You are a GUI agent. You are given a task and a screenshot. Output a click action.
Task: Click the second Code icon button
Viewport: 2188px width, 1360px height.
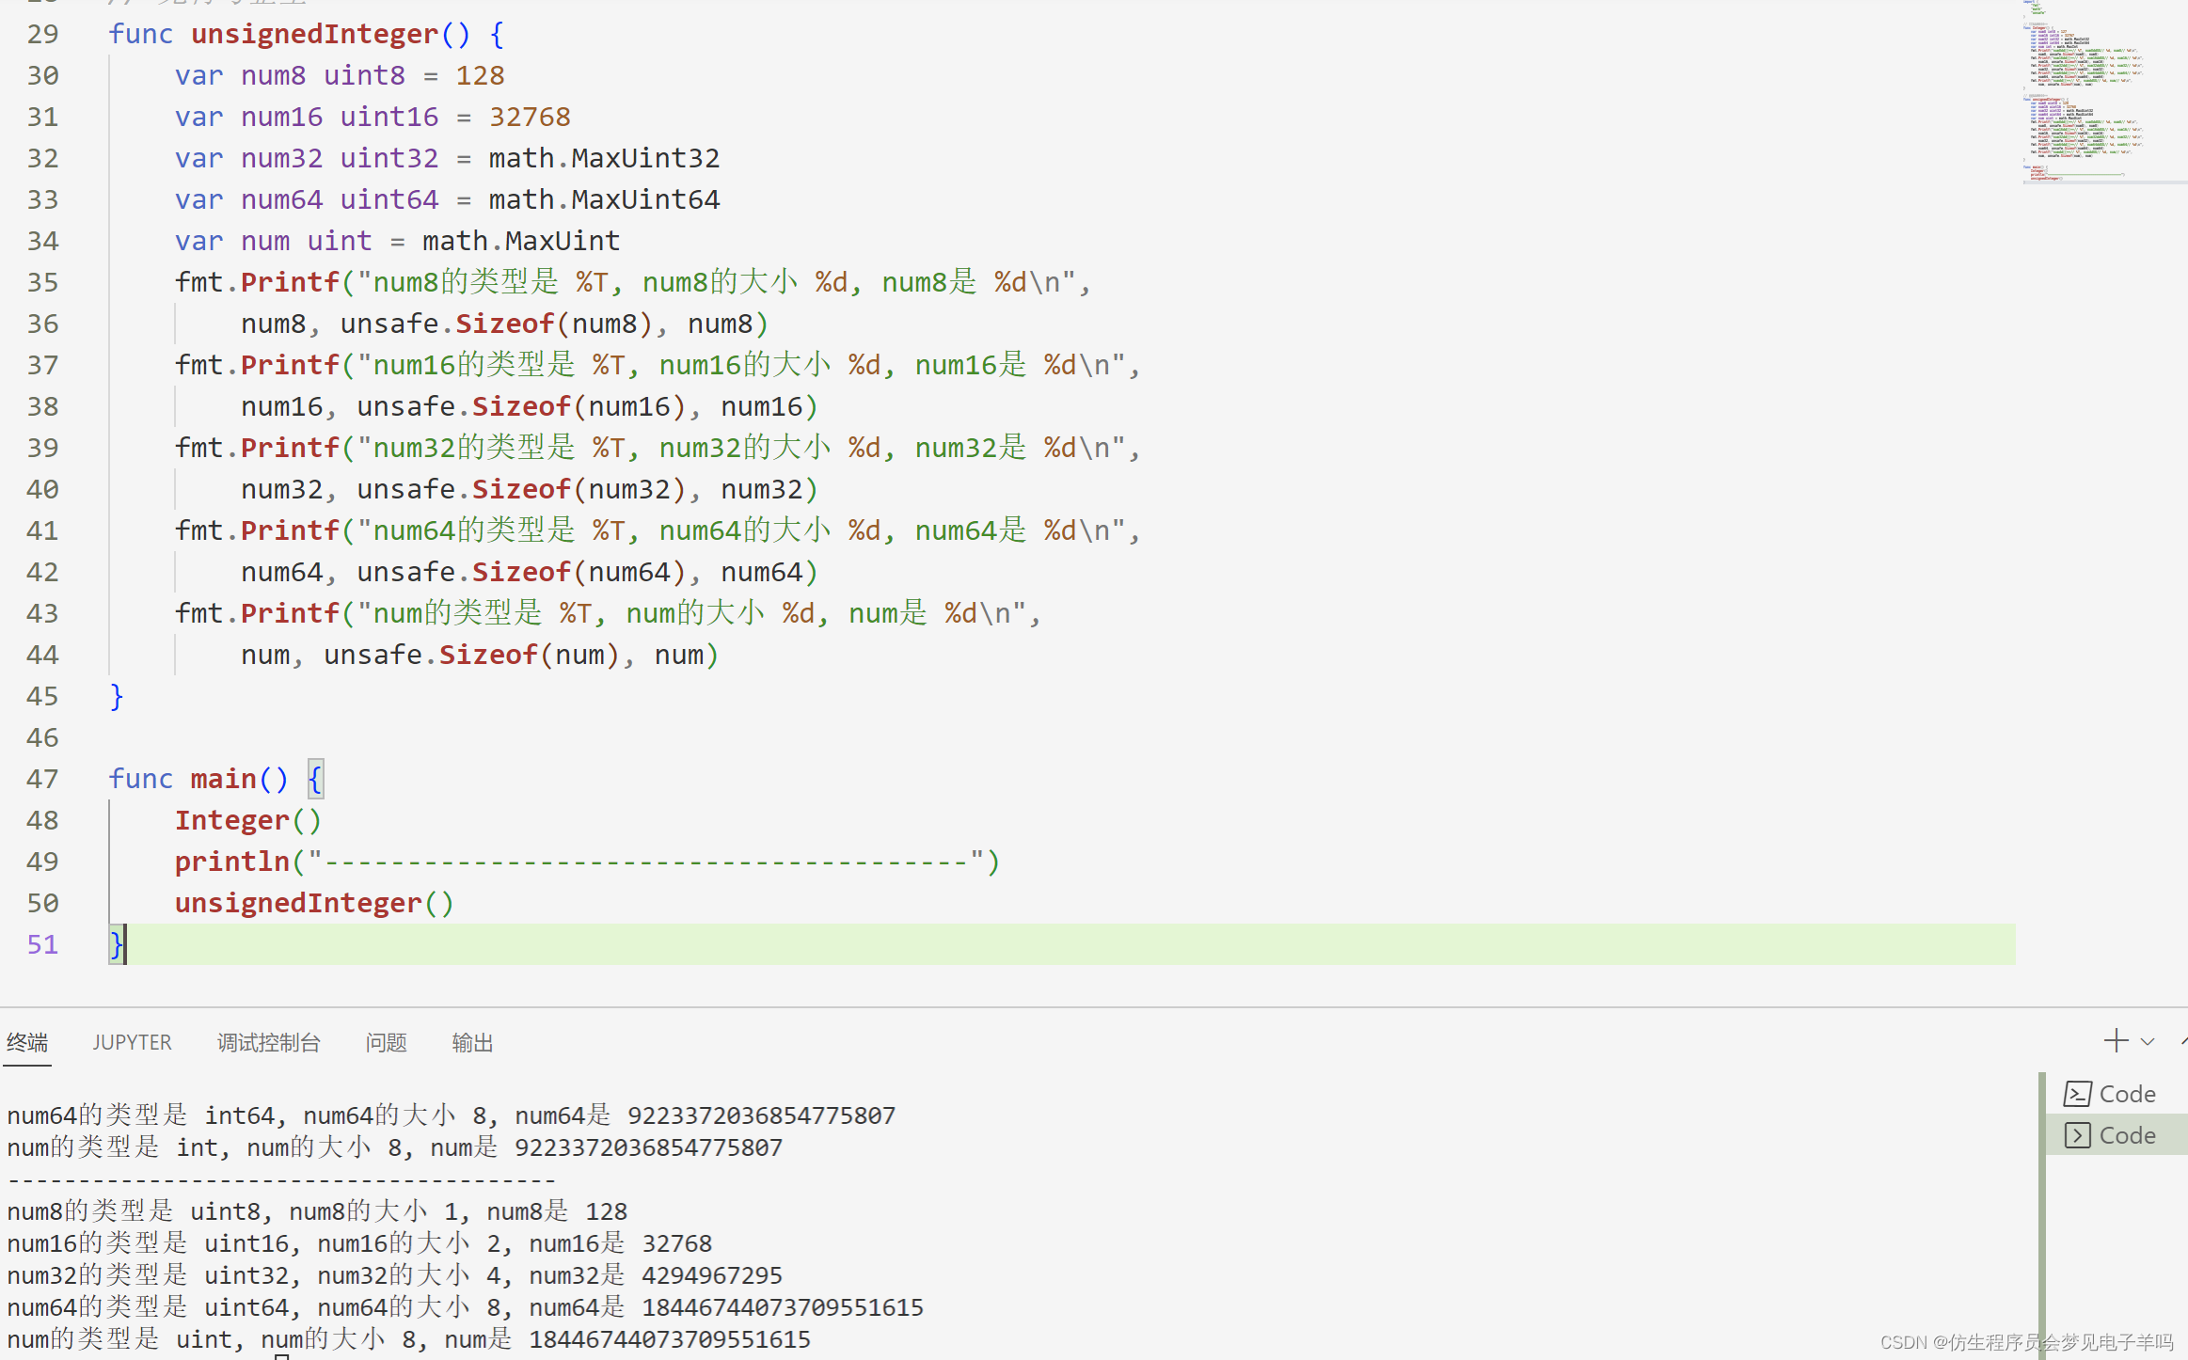pyautogui.click(x=2111, y=1132)
